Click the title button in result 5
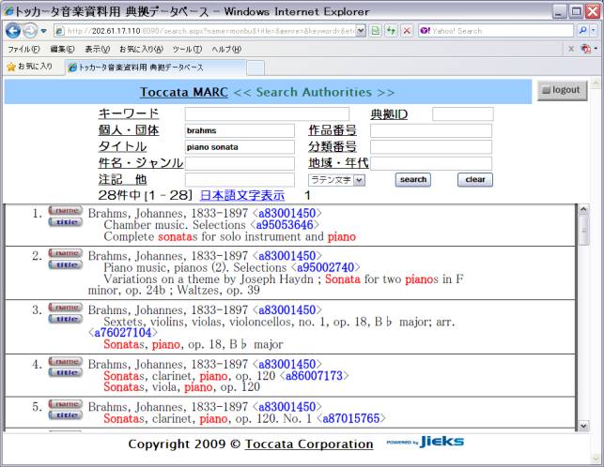This screenshot has width=604, height=467. point(65,415)
